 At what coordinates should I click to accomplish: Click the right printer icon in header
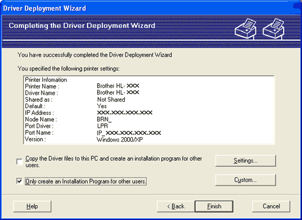[x=274, y=29]
